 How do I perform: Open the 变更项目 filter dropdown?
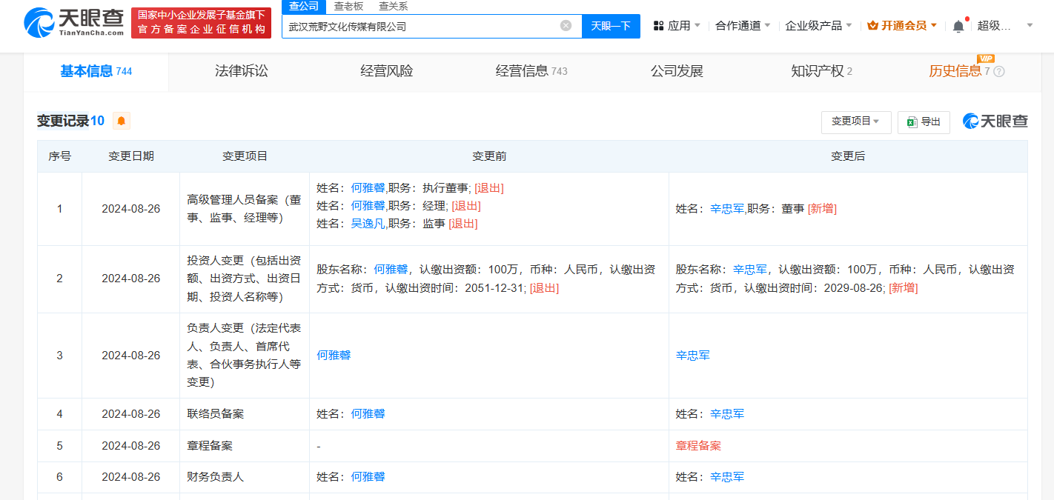point(856,121)
